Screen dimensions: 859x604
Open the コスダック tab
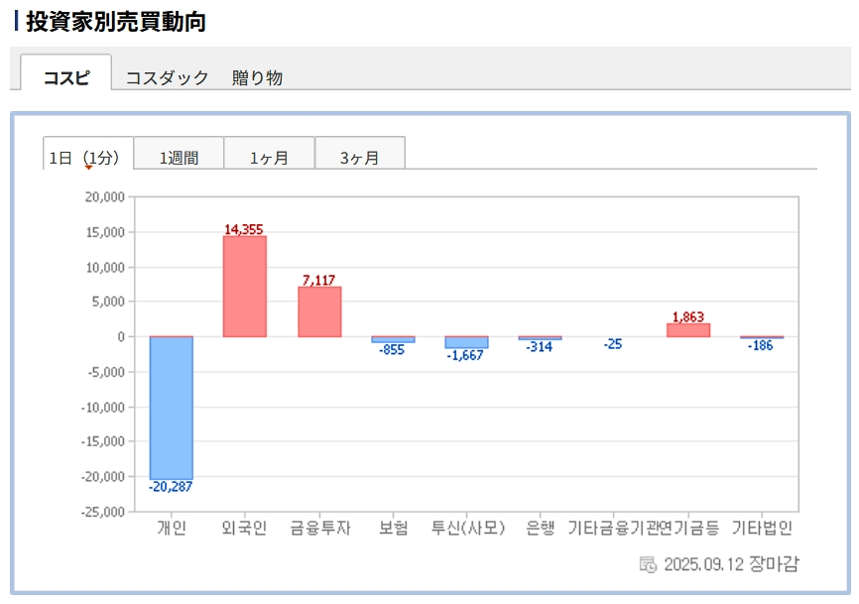click(167, 77)
